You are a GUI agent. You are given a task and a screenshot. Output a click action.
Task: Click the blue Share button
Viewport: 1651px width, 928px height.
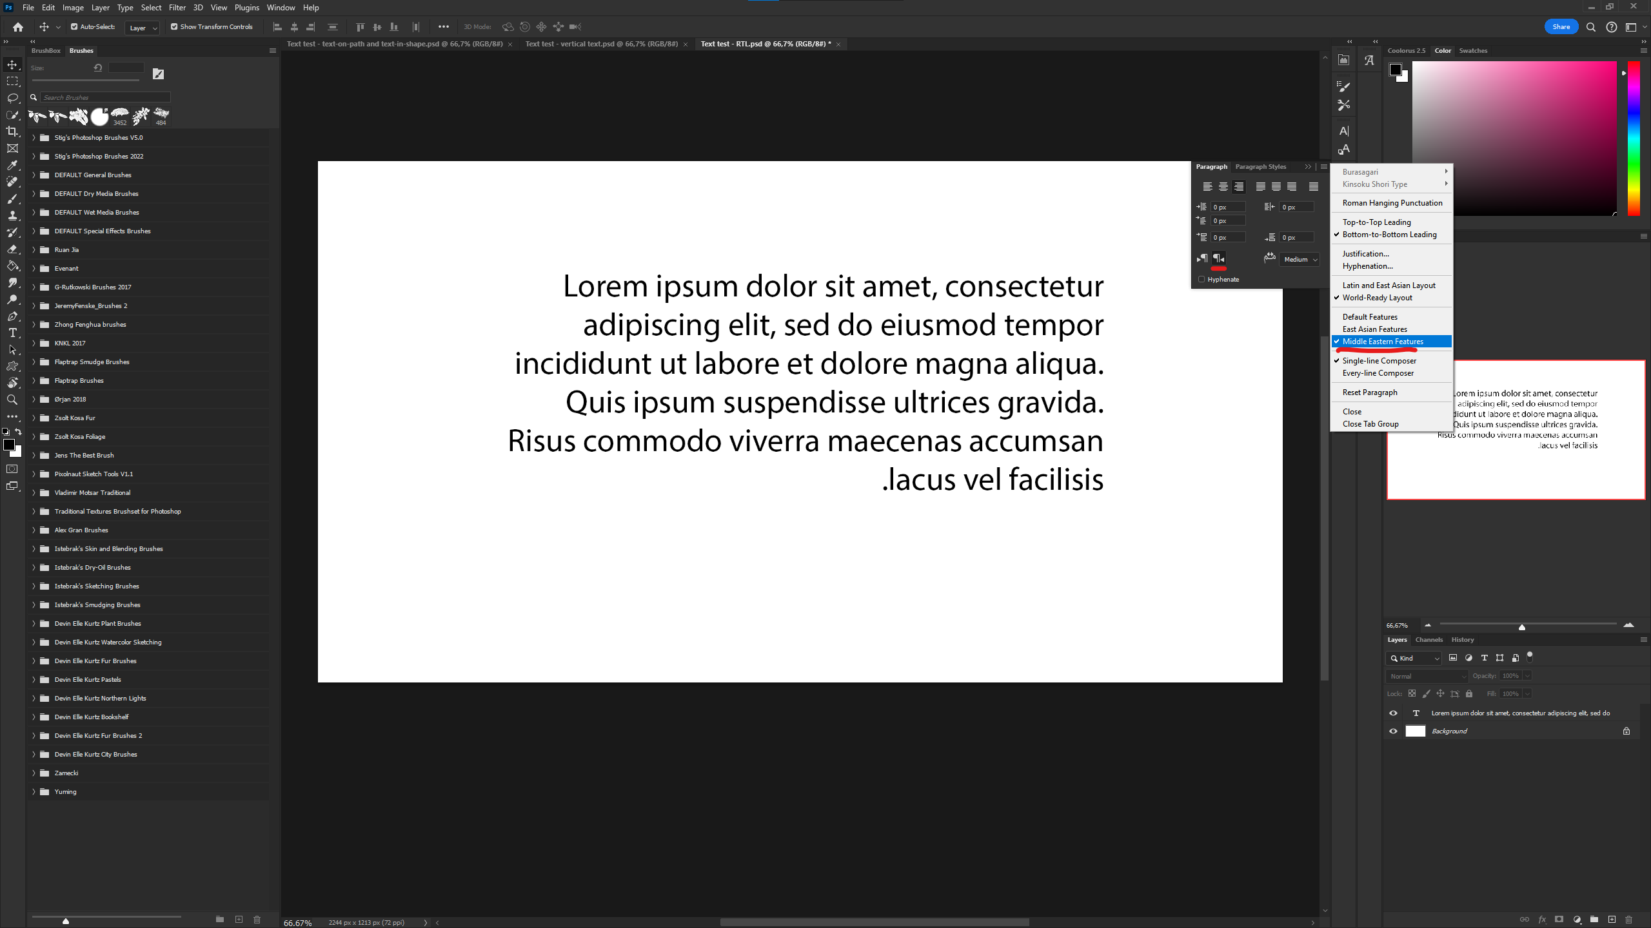[x=1561, y=27]
